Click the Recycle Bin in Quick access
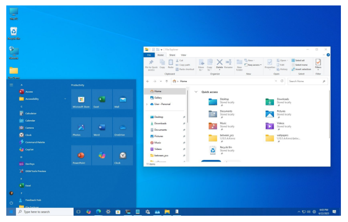 coord(213,150)
